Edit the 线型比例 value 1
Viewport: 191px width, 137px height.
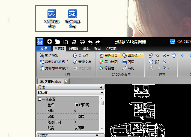(86, 122)
